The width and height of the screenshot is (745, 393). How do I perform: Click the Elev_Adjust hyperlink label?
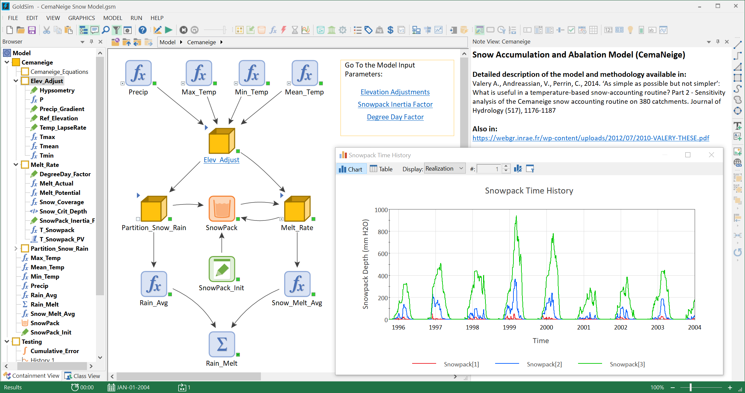click(x=222, y=160)
